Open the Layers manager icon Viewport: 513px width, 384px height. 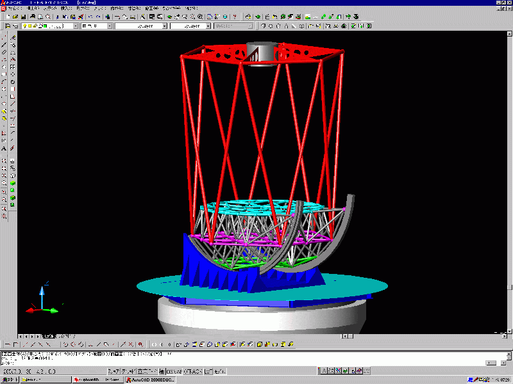[x=15, y=26]
